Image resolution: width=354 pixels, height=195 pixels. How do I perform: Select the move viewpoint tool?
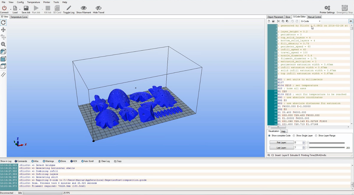pos(3,29)
